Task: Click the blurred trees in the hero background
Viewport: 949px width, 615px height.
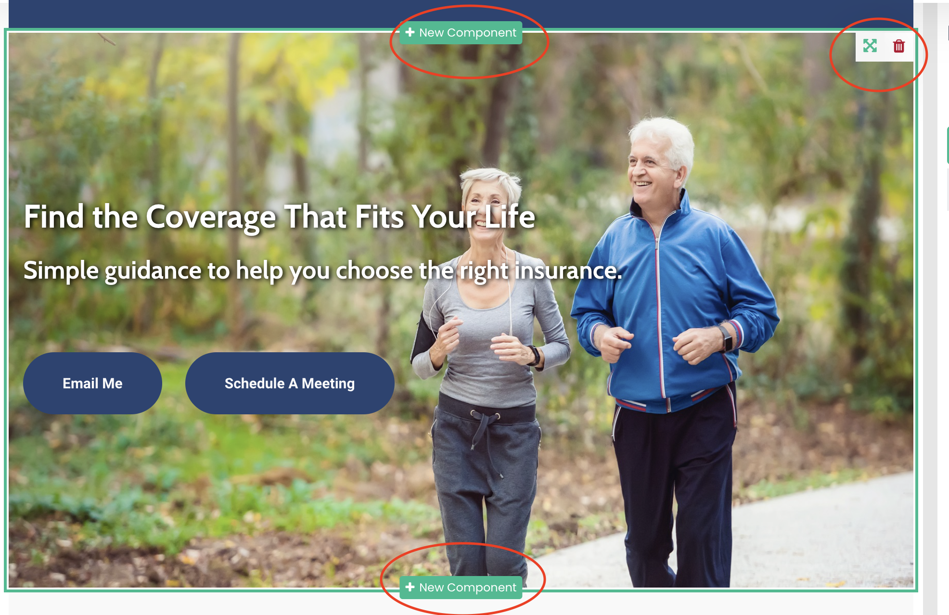Action: 192,120
